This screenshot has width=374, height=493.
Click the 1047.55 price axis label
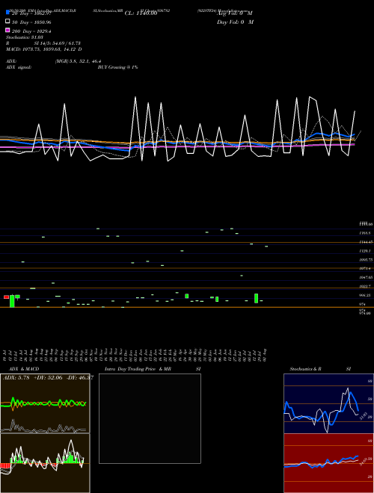click(366, 277)
